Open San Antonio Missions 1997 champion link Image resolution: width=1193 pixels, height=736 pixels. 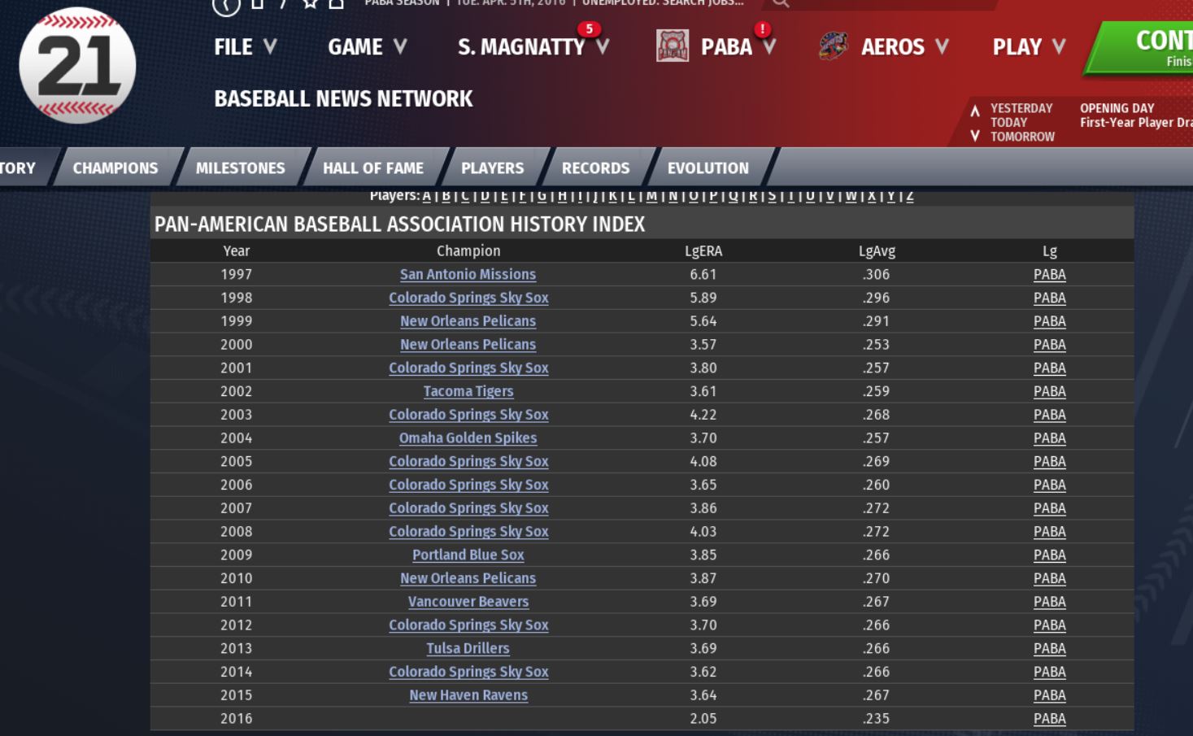(468, 275)
